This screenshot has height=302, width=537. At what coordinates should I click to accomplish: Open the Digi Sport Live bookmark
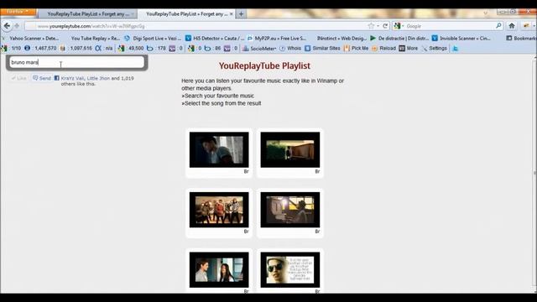[x=153, y=39]
